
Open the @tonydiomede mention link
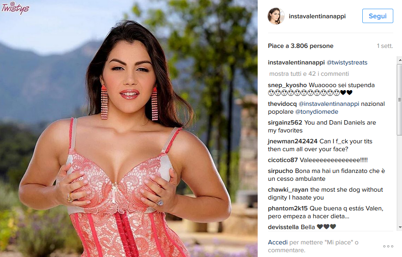(x=317, y=112)
